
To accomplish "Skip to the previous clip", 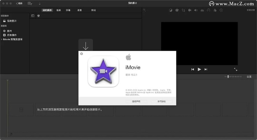I will (193, 69).
